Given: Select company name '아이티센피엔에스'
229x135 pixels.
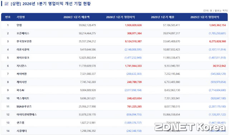Looking at the screenshot, I should coord(26,114).
